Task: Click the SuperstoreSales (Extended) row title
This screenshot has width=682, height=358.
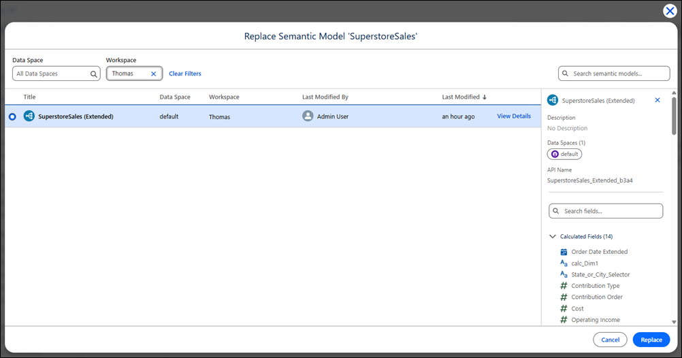Action: coord(76,116)
